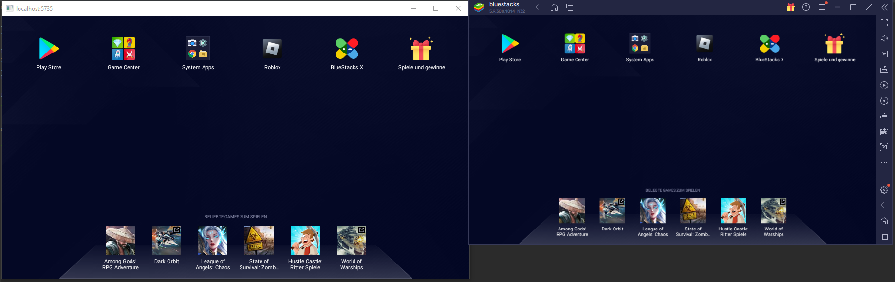Select Dark Orbit thumbnail in the localhost:5735 window
The image size is (895, 282).
pos(167,240)
